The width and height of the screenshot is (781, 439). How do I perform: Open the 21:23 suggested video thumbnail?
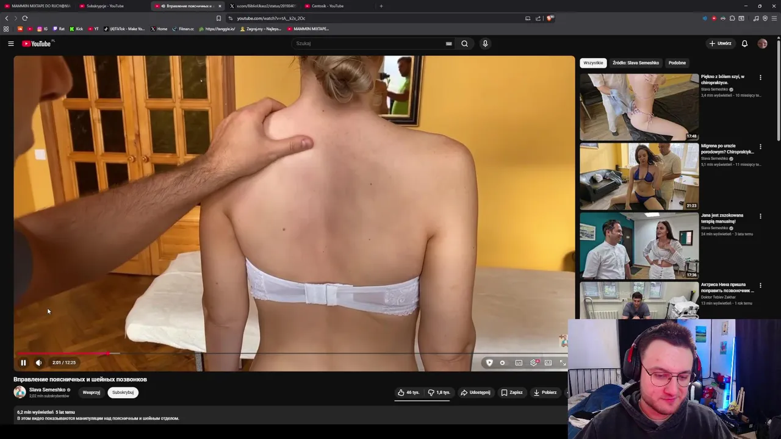(639, 177)
